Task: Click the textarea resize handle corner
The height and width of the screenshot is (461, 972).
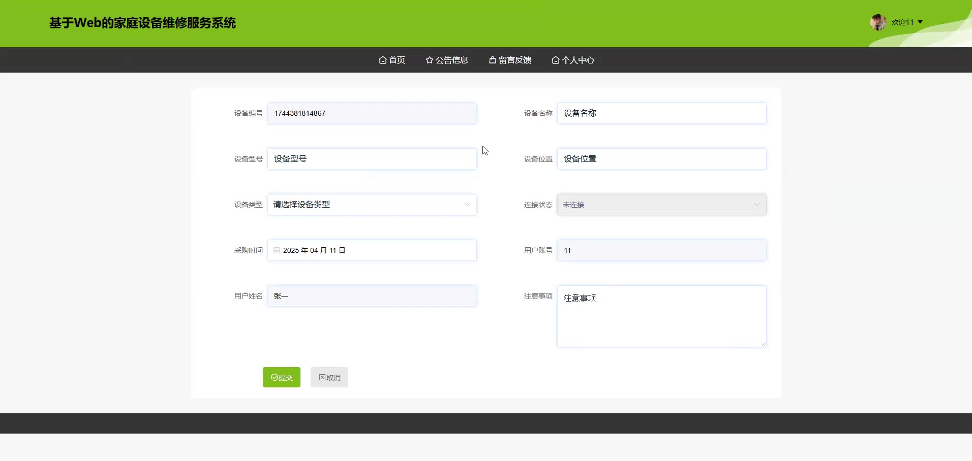Action: [763, 344]
